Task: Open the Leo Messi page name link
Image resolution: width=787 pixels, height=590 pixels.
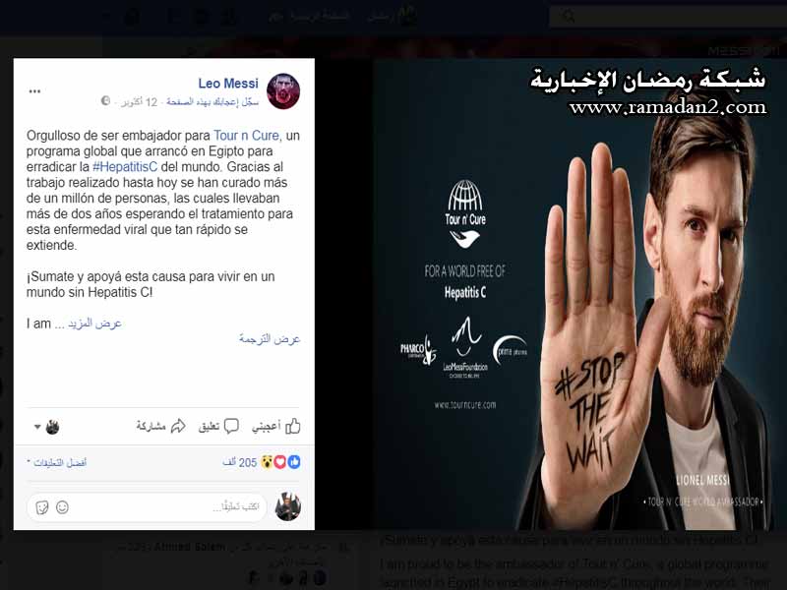Action: click(228, 84)
